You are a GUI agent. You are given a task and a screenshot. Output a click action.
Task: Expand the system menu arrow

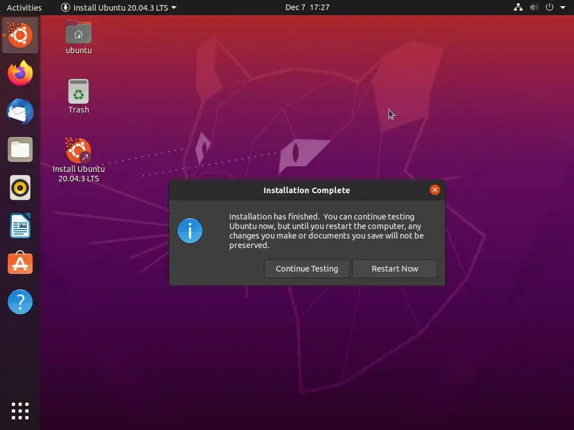point(563,7)
